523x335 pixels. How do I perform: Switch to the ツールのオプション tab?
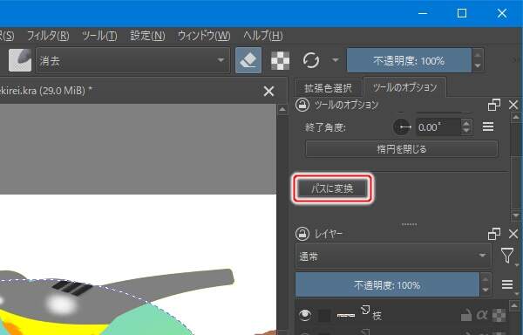[x=404, y=87]
